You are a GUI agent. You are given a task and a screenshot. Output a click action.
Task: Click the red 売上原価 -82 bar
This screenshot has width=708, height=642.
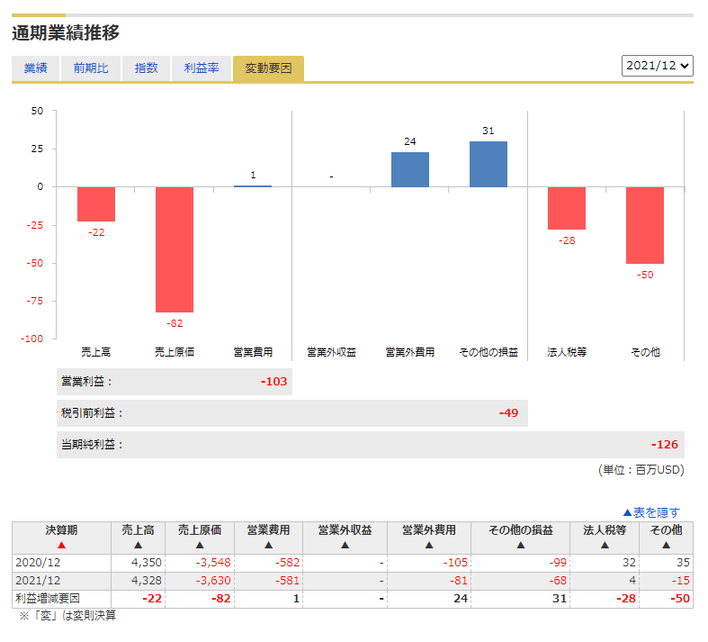click(175, 249)
